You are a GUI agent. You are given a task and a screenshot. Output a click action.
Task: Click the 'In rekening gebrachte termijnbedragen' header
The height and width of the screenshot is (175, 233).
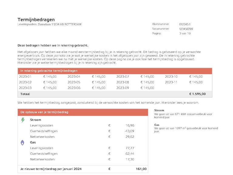pyautogui.click(x=49, y=71)
